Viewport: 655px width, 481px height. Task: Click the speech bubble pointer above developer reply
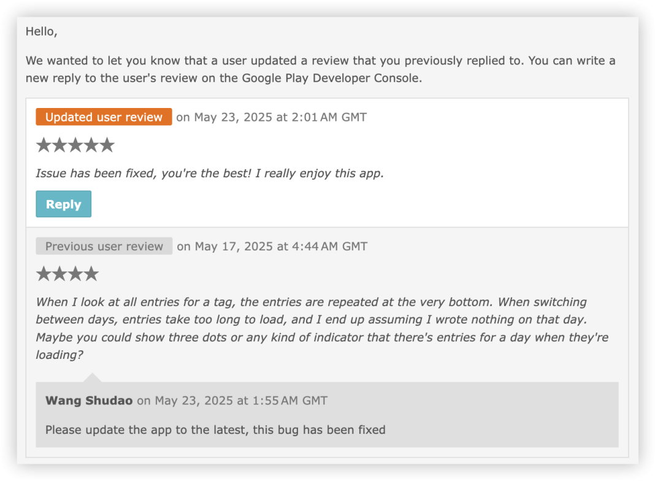point(93,377)
